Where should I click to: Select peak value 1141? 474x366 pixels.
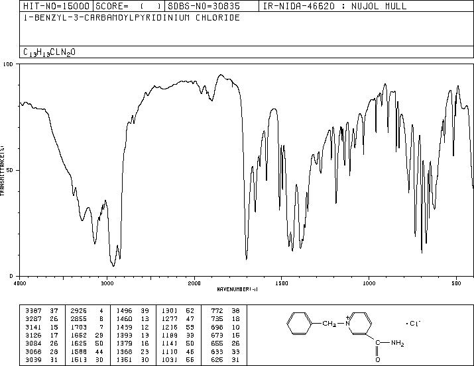(x=170, y=343)
